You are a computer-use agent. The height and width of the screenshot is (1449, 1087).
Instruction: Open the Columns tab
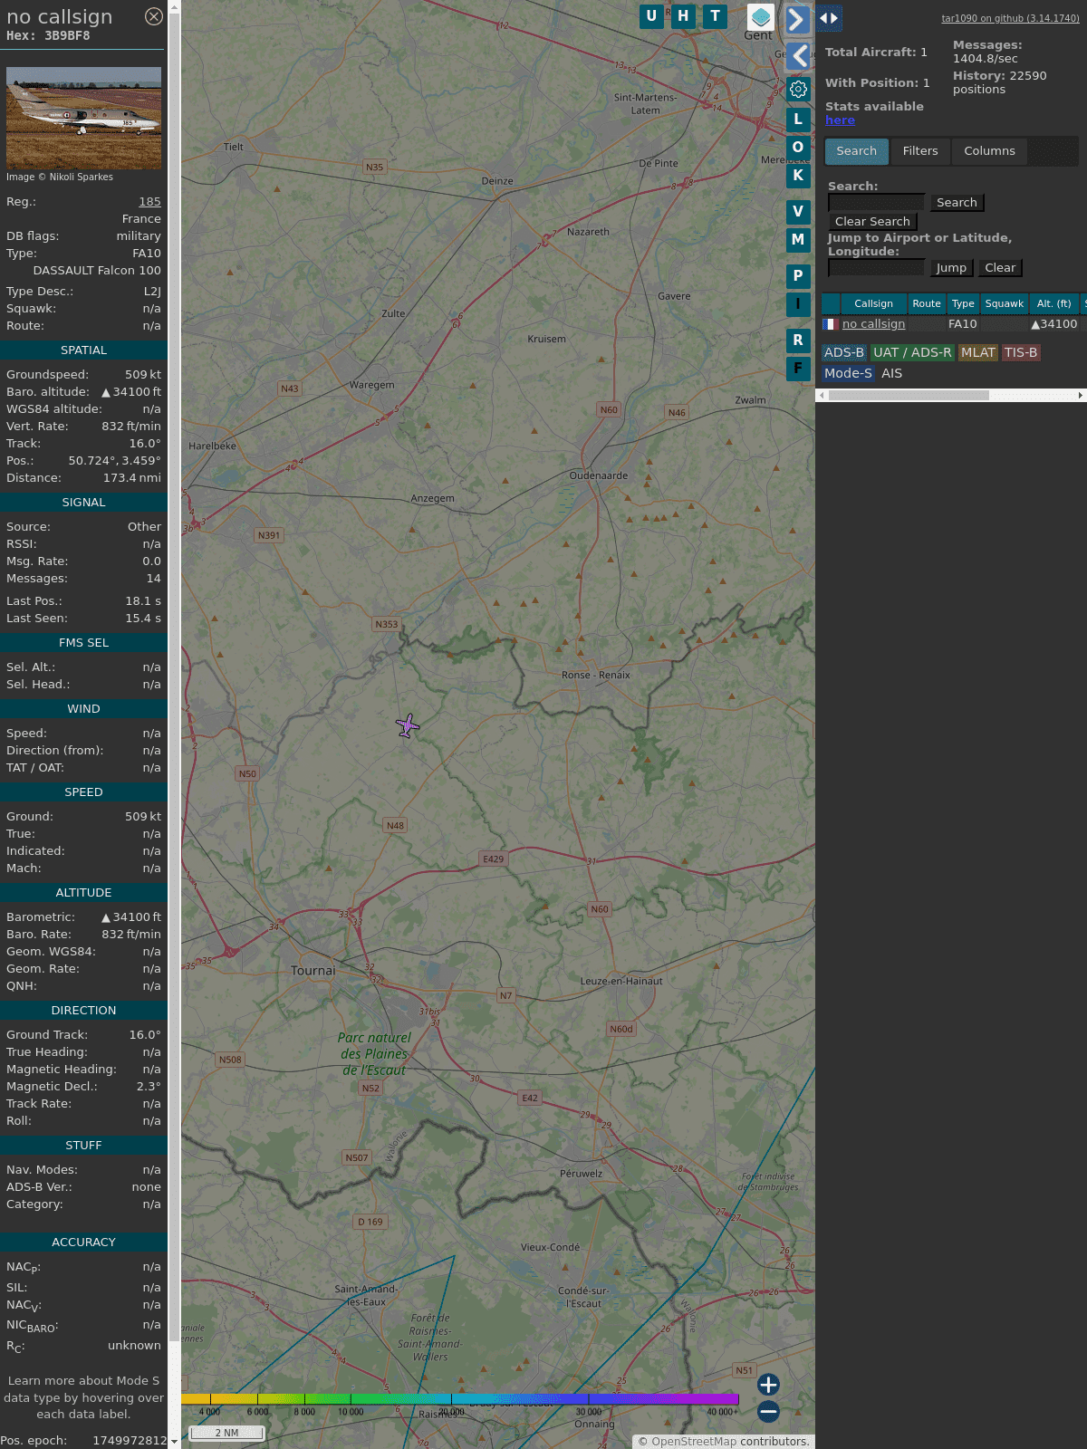pos(989,151)
